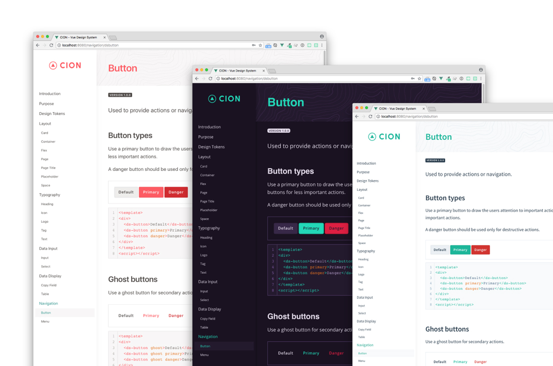
Task: Click the profile avatar icon in the red-themed window
Action: pyautogui.click(x=321, y=37)
